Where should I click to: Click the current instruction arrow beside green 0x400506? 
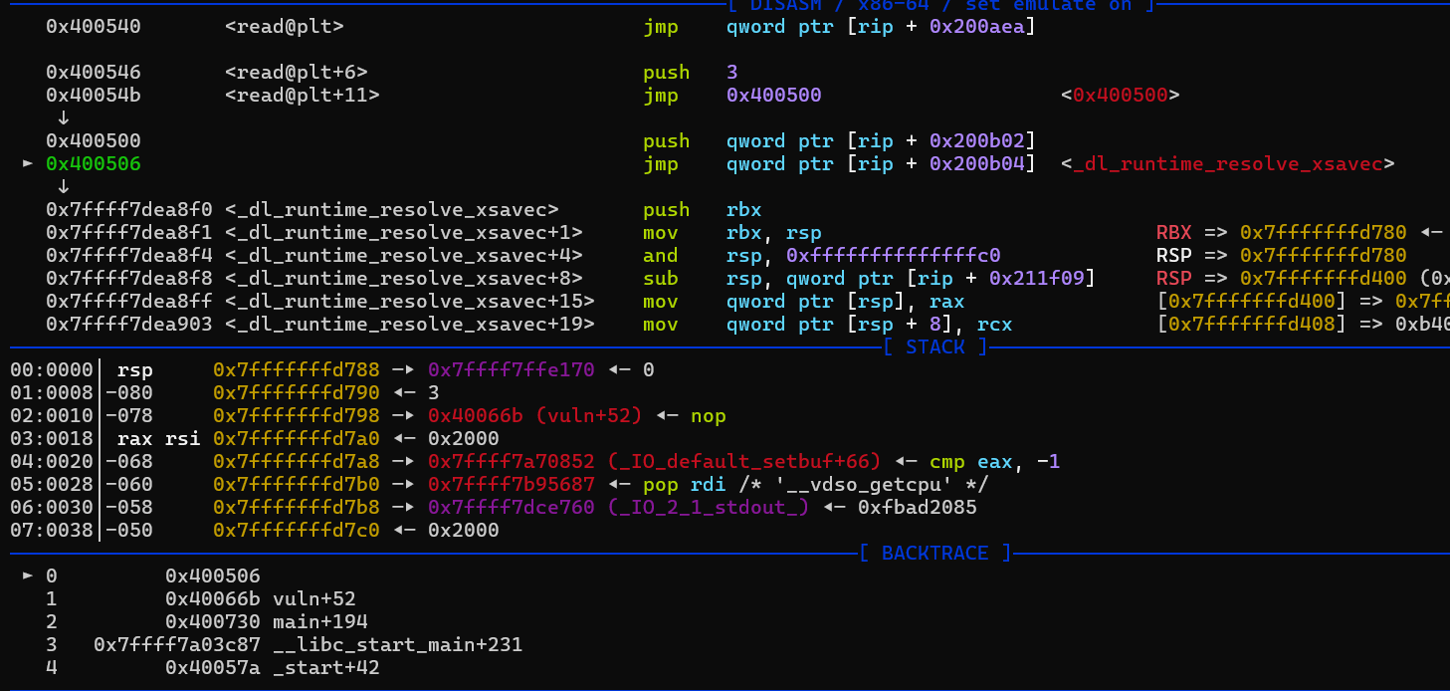(x=28, y=163)
